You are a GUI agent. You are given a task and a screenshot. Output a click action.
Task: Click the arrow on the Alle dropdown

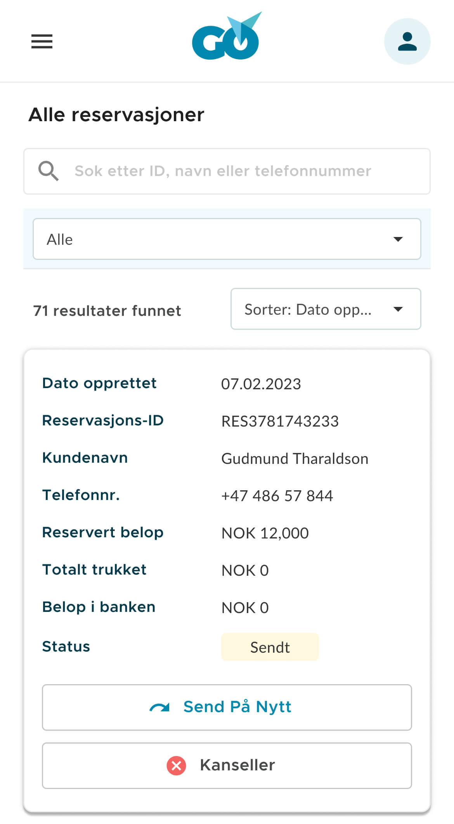(398, 239)
